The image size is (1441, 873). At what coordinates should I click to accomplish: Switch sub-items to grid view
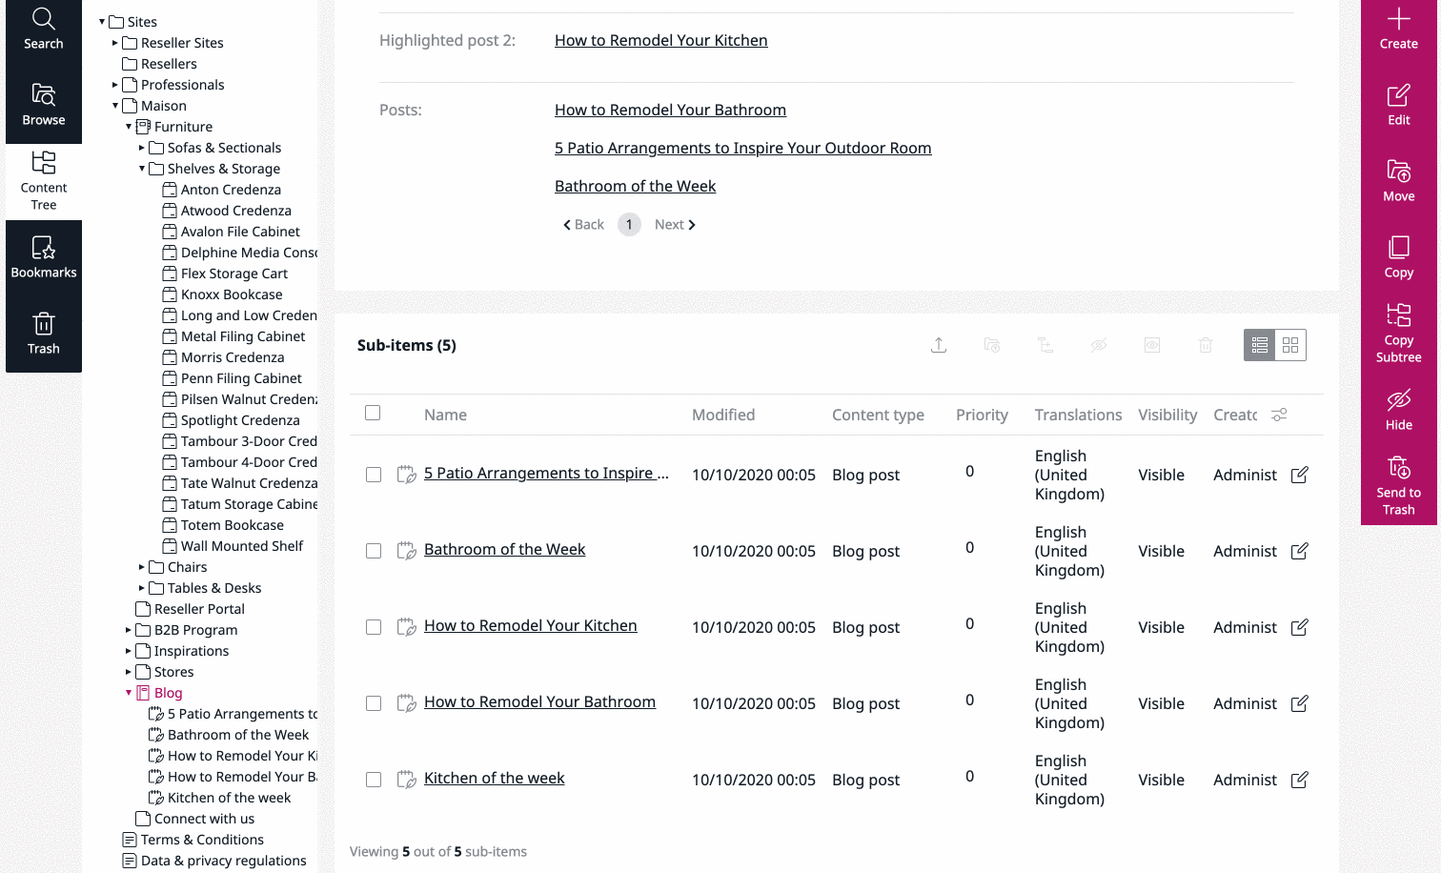click(x=1290, y=345)
